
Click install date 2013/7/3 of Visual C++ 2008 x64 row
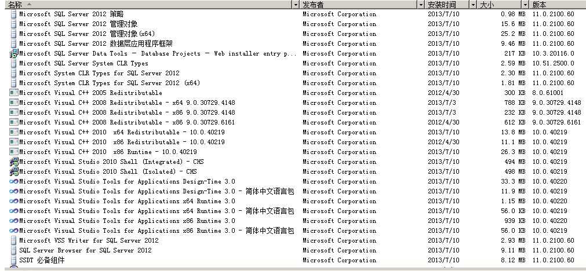click(442, 102)
